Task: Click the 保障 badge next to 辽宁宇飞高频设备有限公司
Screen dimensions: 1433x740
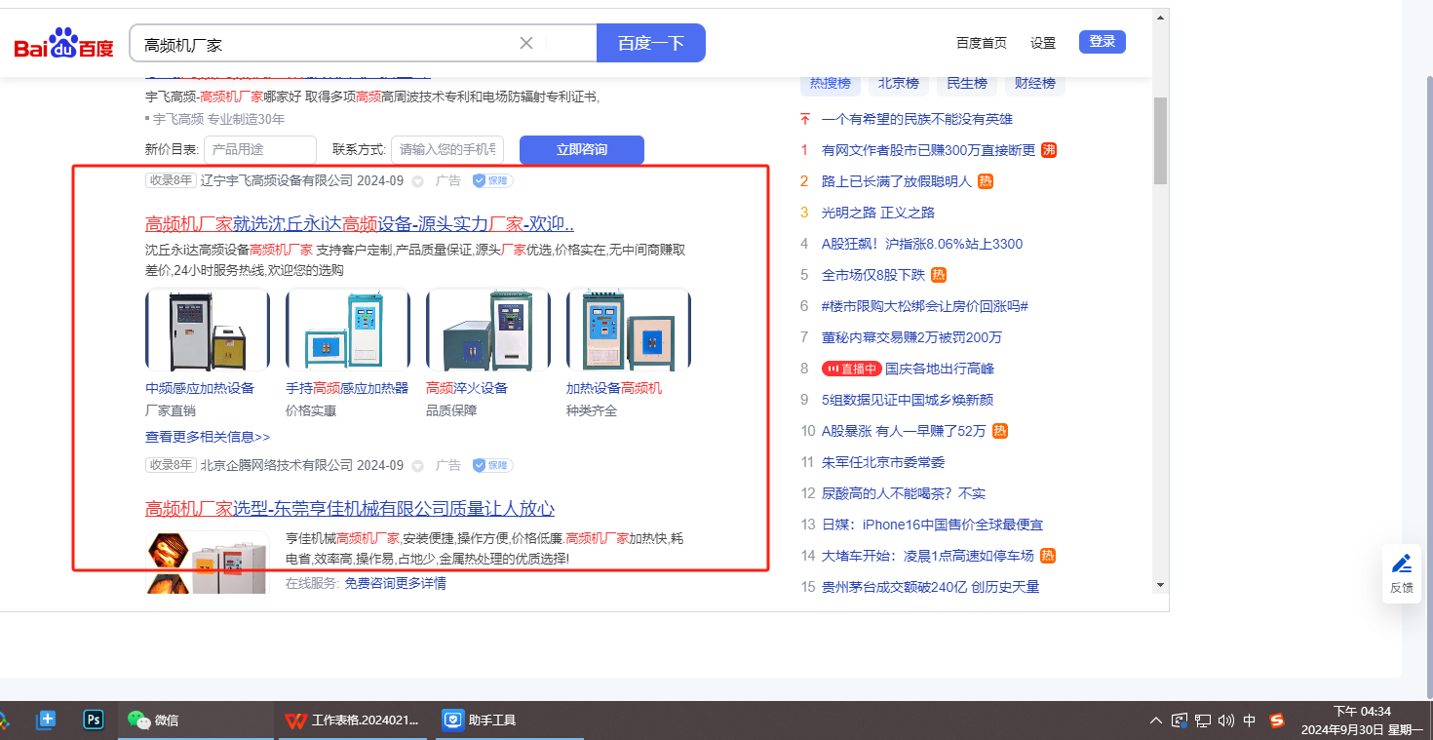Action: (x=493, y=180)
